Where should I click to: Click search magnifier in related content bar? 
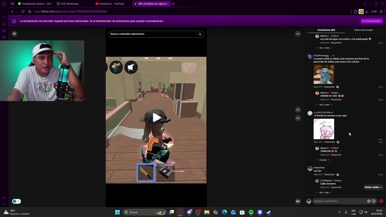coord(200,34)
